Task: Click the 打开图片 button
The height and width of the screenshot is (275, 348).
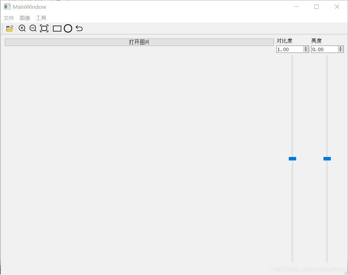Action: (139, 42)
